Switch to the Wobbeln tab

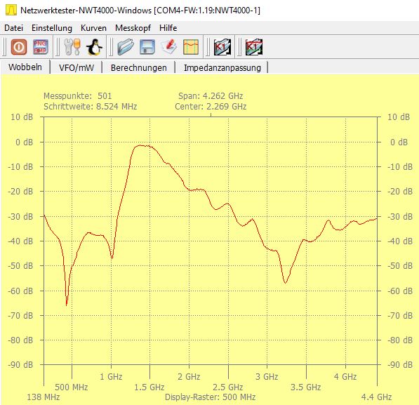25,67
